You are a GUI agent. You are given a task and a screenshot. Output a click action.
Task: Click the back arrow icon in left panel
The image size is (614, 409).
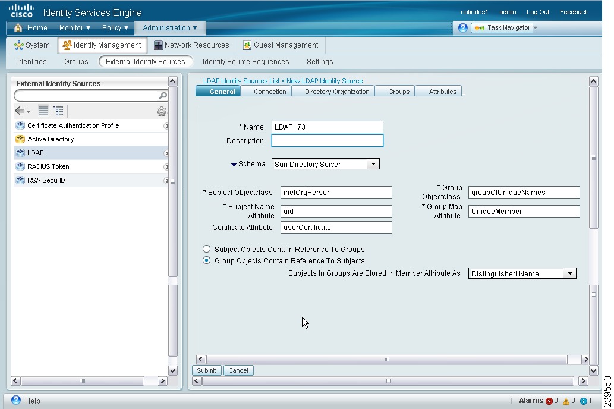(22, 111)
